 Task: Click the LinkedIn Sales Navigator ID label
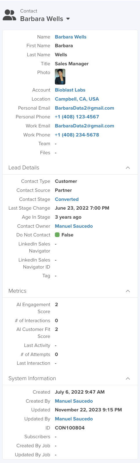click(x=34, y=264)
